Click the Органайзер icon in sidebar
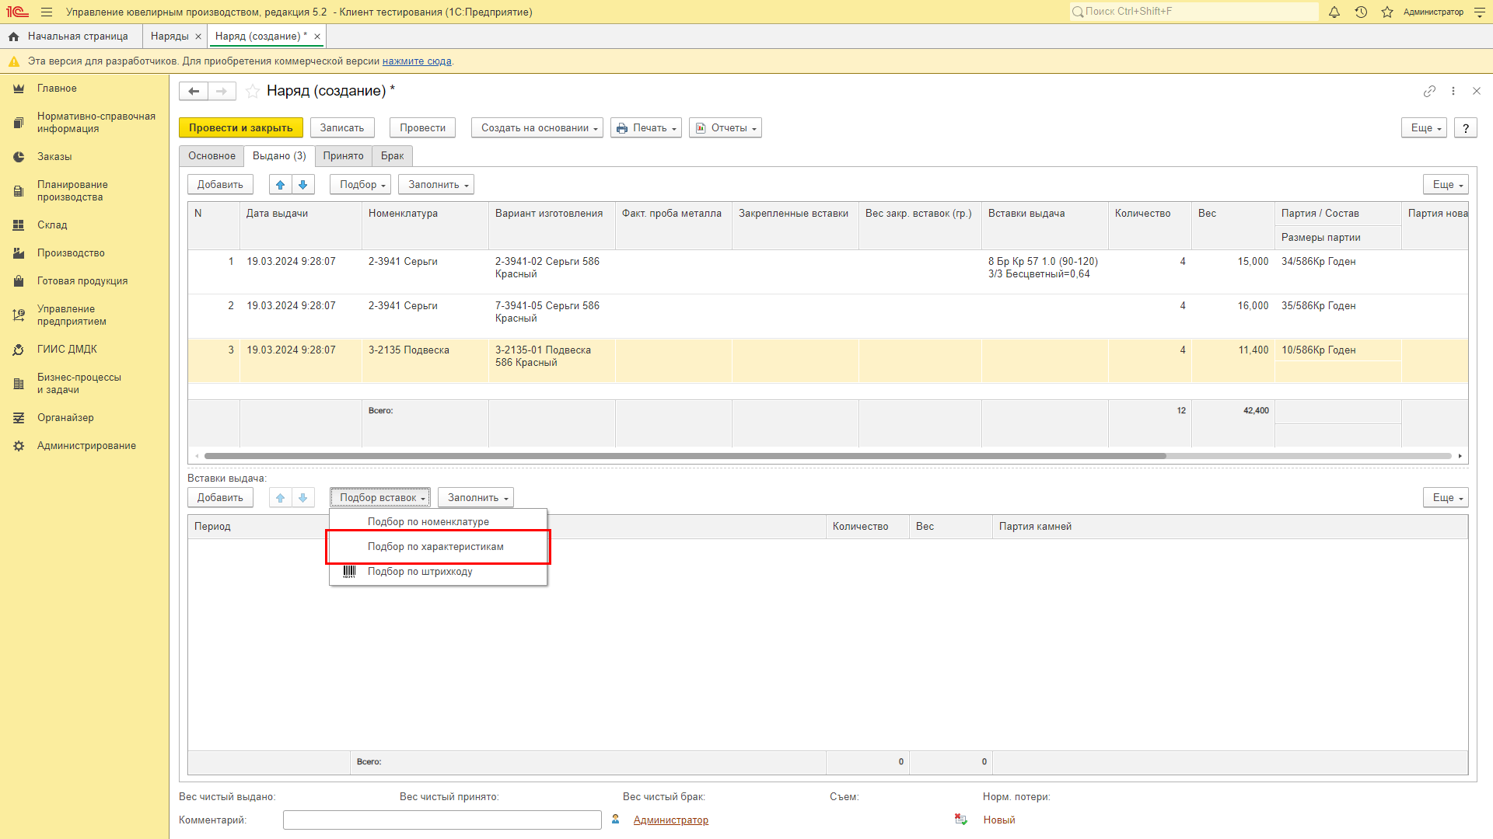1493x839 pixels. (19, 418)
